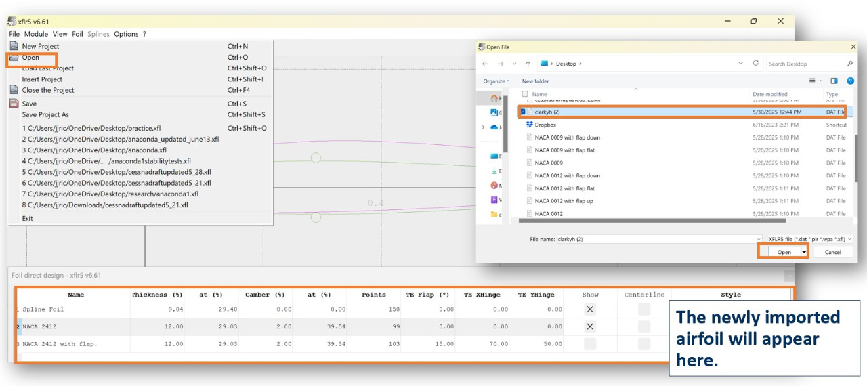Open the Module menu in menu bar

(x=36, y=34)
